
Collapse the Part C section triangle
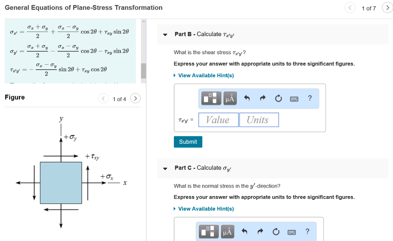(165, 168)
